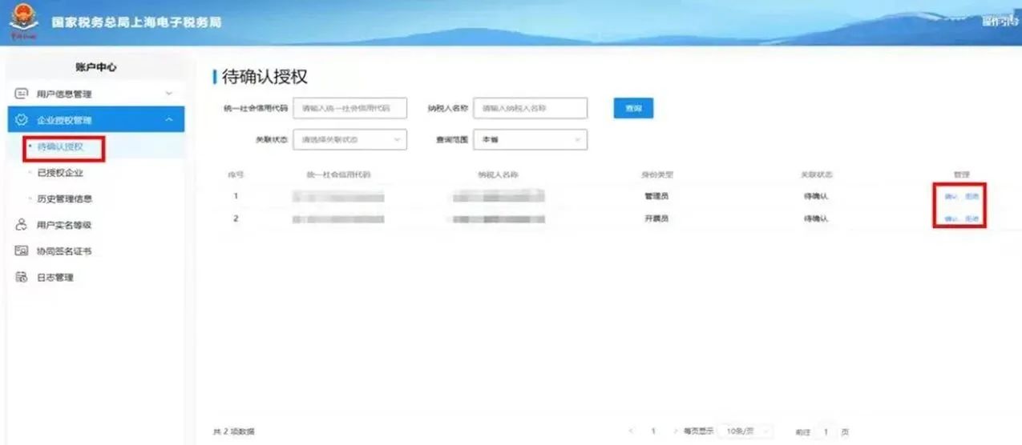
Task: Go to the next page arrow
Action: pos(675,431)
